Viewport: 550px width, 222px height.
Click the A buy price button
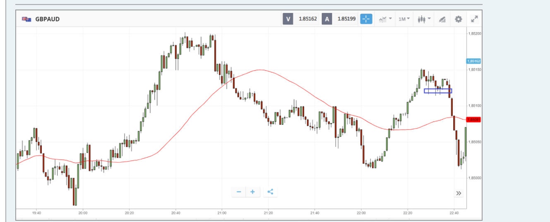click(x=327, y=19)
